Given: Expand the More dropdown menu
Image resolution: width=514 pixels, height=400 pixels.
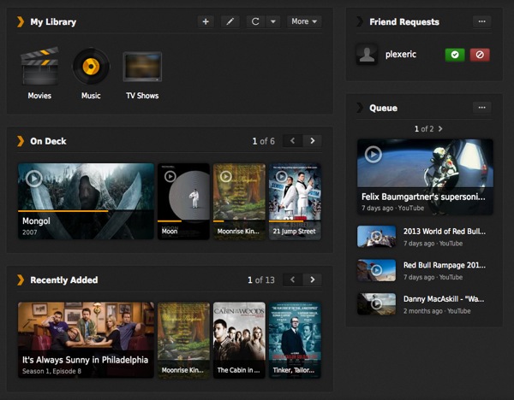Looking at the screenshot, I should (x=304, y=21).
